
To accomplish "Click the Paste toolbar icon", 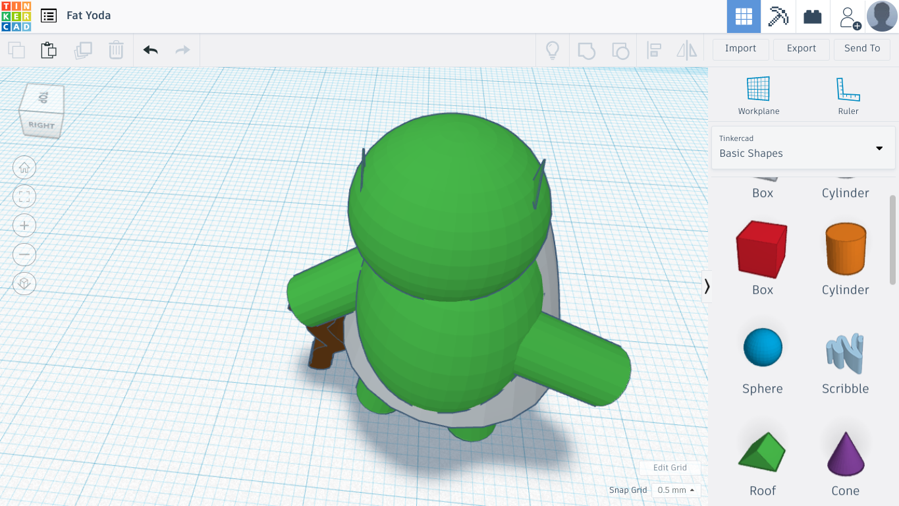I will pos(49,50).
